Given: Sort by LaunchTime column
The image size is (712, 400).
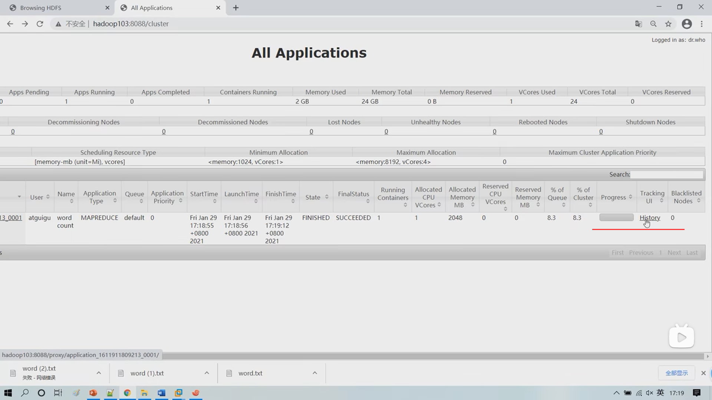Looking at the screenshot, I should point(241,197).
